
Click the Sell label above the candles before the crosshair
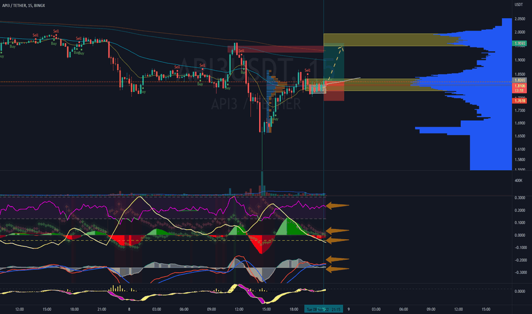click(x=308, y=70)
